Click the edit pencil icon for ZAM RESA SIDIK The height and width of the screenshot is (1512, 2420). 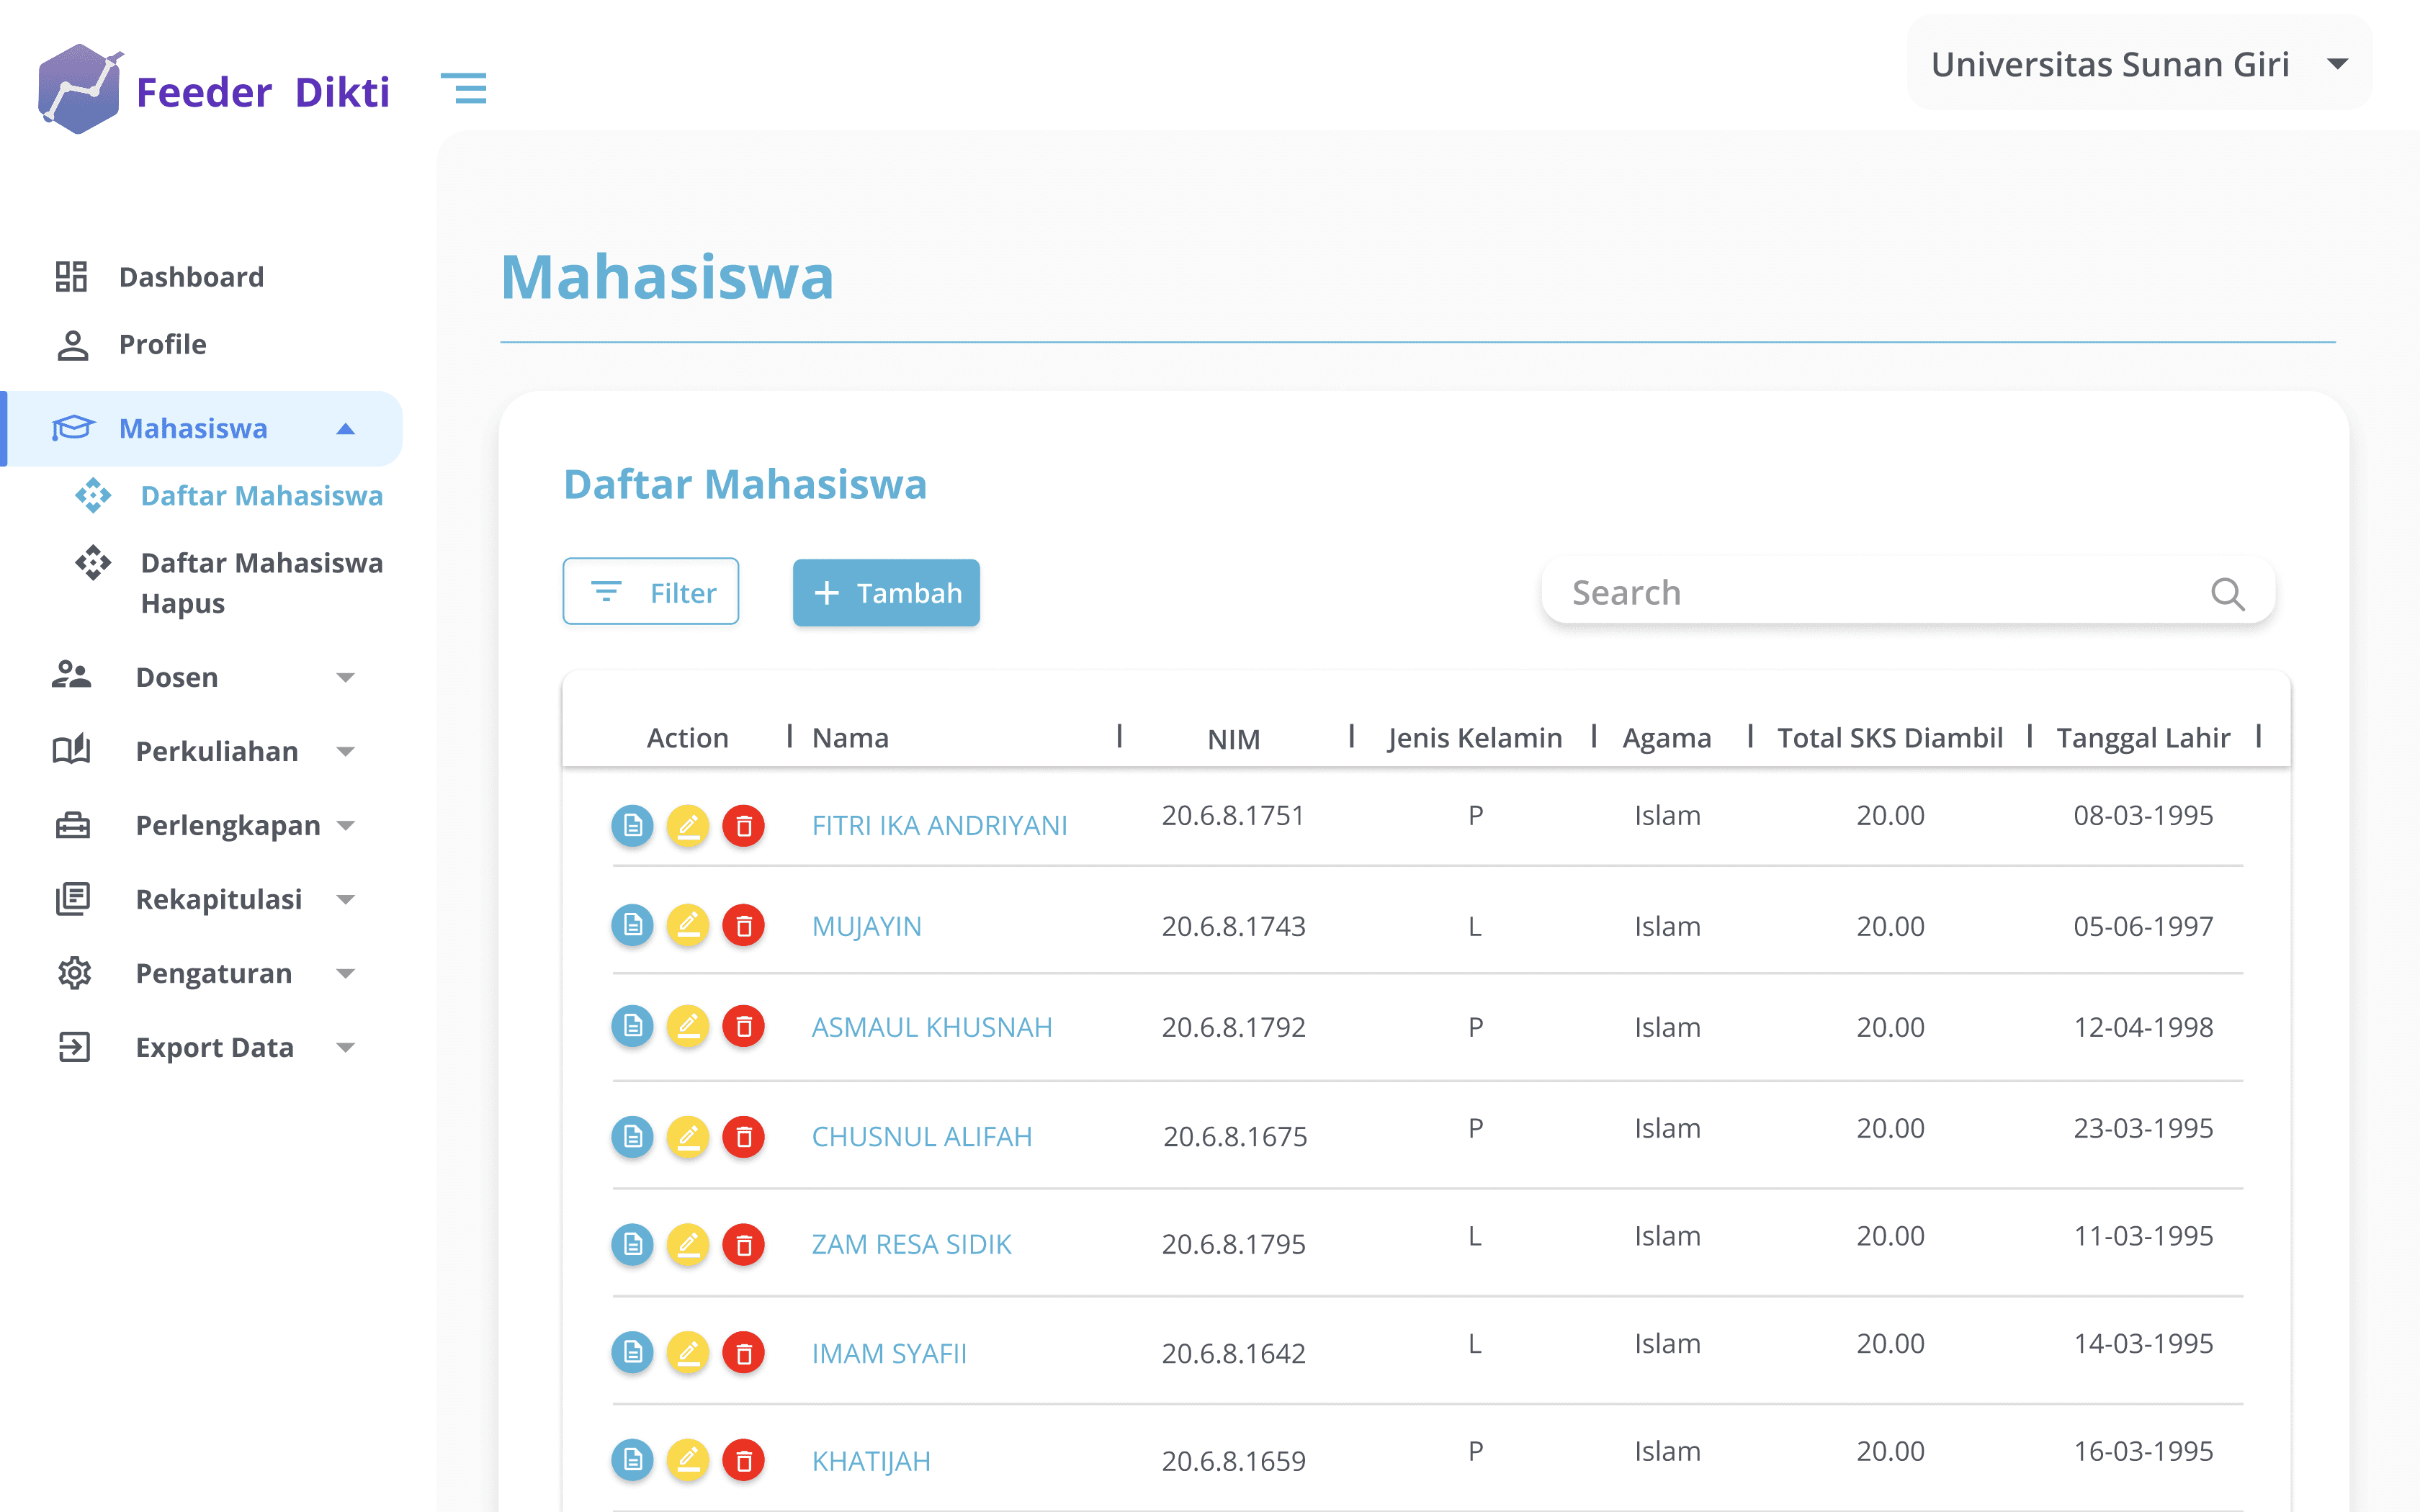pyautogui.click(x=688, y=1245)
